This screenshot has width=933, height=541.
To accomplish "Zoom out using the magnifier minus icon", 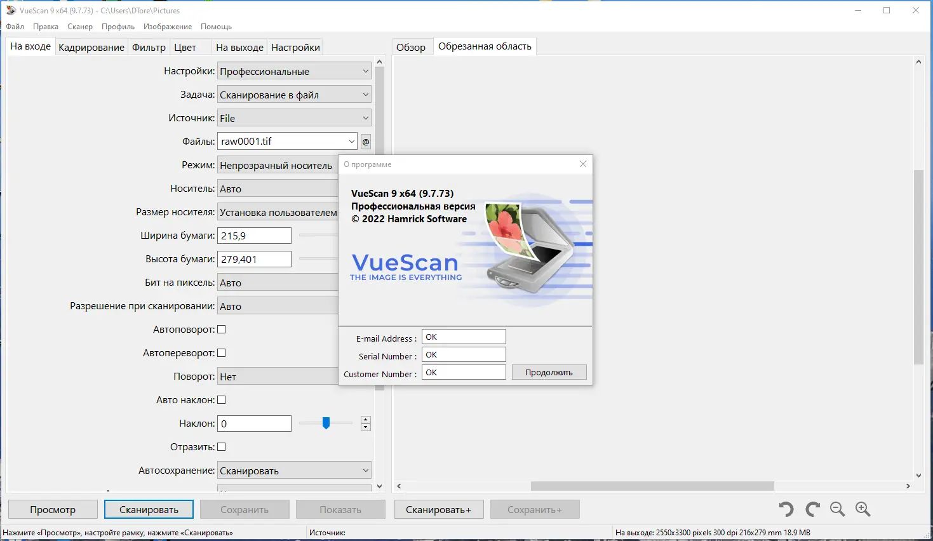I will (836, 509).
